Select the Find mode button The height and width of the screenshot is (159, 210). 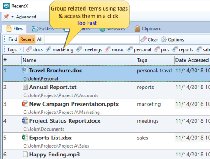click(13, 39)
